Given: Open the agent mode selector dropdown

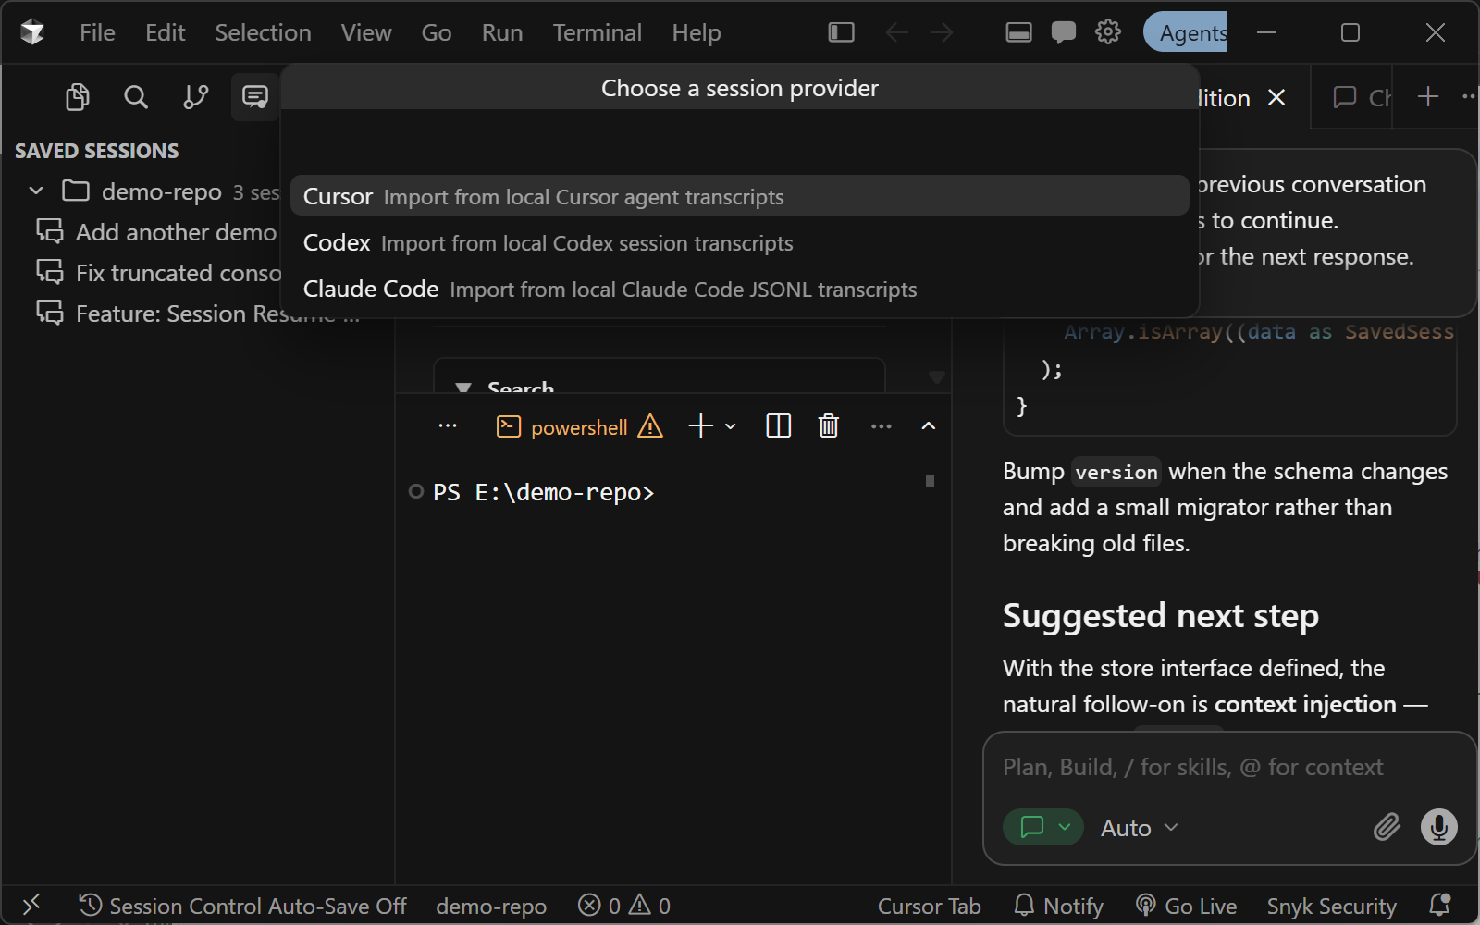Looking at the screenshot, I should coord(1043,827).
